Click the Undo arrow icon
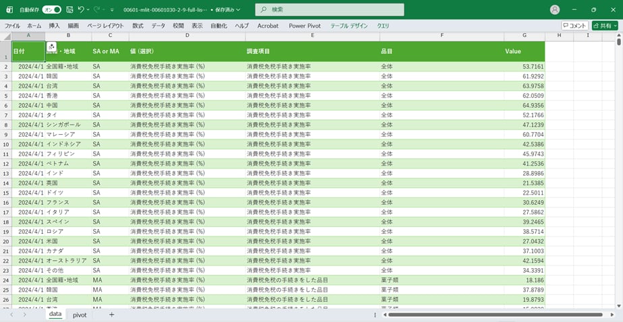623x322 pixels. 81,9
